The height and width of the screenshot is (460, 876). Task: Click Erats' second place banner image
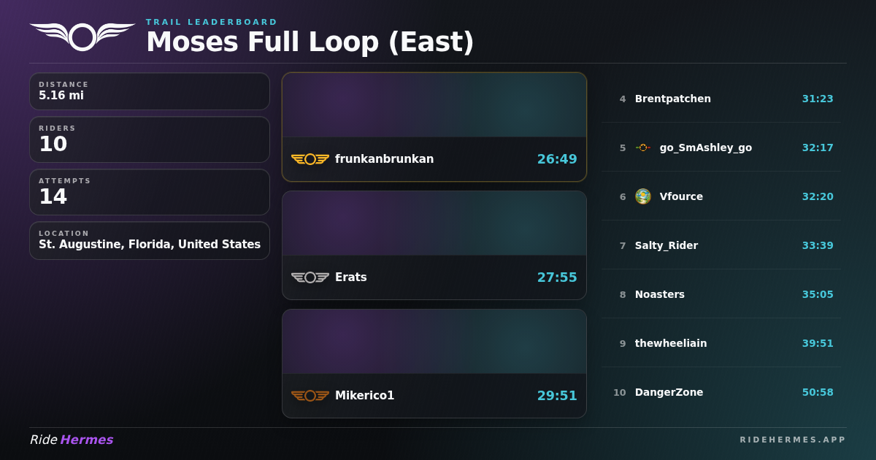pyautogui.click(x=434, y=223)
